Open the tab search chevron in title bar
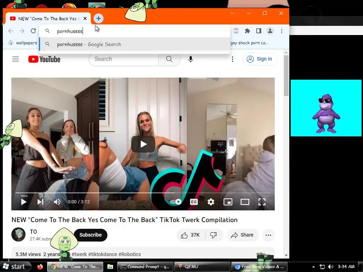The width and height of the screenshot is (363, 272). [232, 13]
